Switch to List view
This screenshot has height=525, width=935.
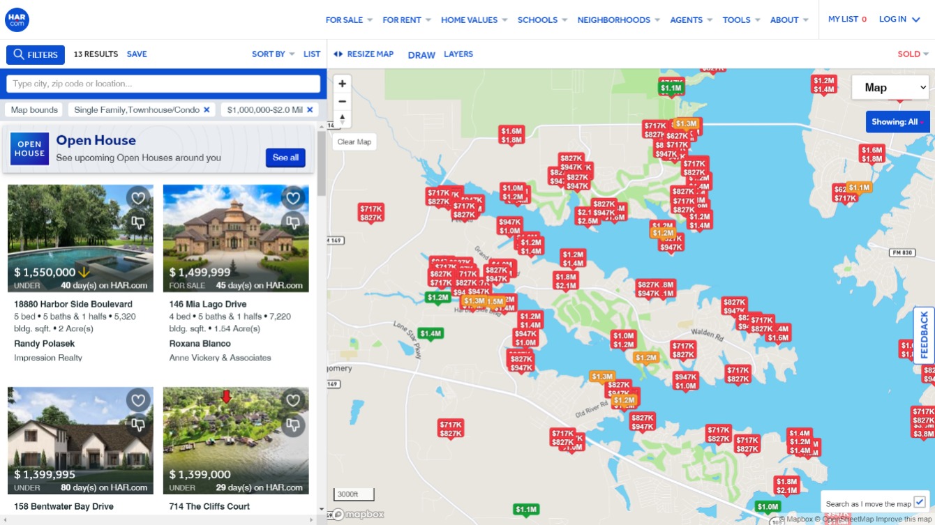312,54
